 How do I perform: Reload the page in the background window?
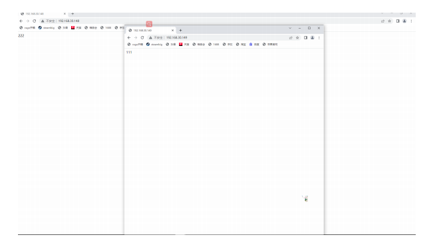(x=35, y=21)
